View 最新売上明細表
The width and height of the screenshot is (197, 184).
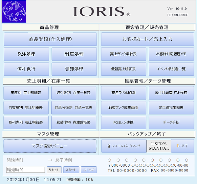[124, 69]
